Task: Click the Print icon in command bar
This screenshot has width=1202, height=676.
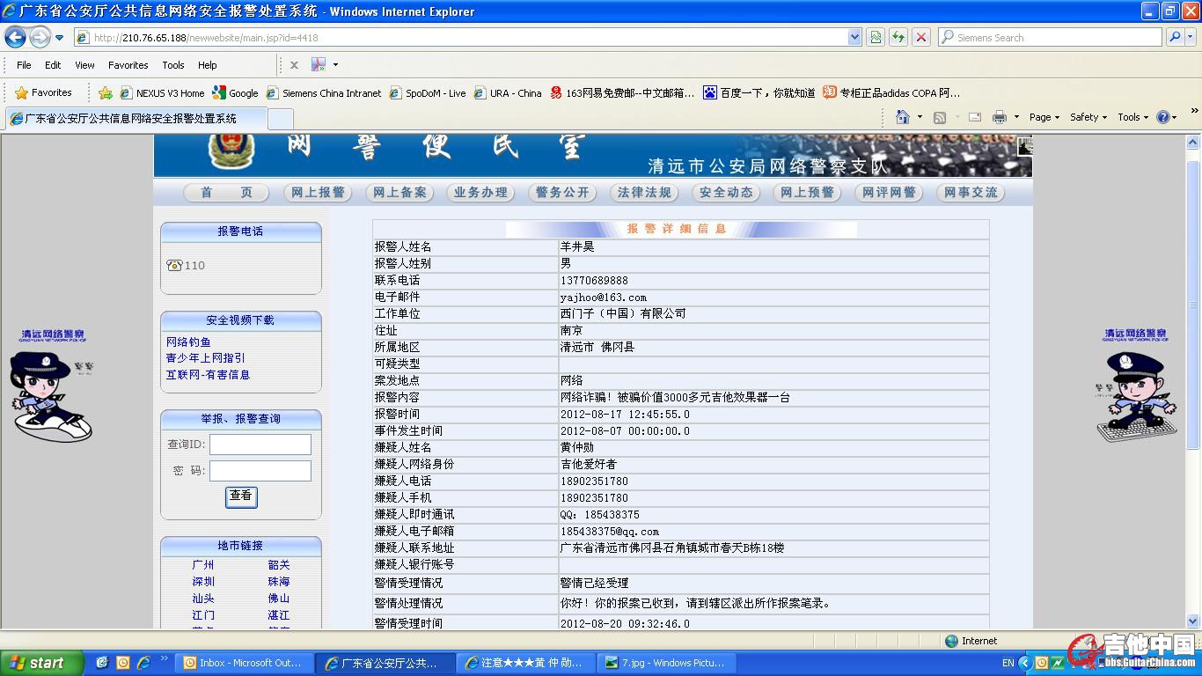Action: click(x=1000, y=117)
